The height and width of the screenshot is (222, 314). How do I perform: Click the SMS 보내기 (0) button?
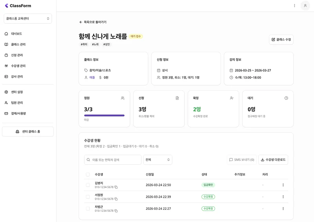[241, 160]
